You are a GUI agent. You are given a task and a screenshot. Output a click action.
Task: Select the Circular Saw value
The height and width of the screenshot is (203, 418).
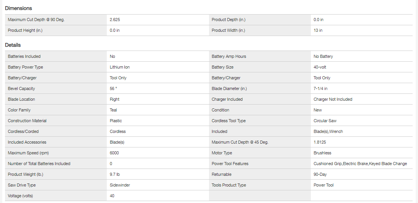[325, 121]
